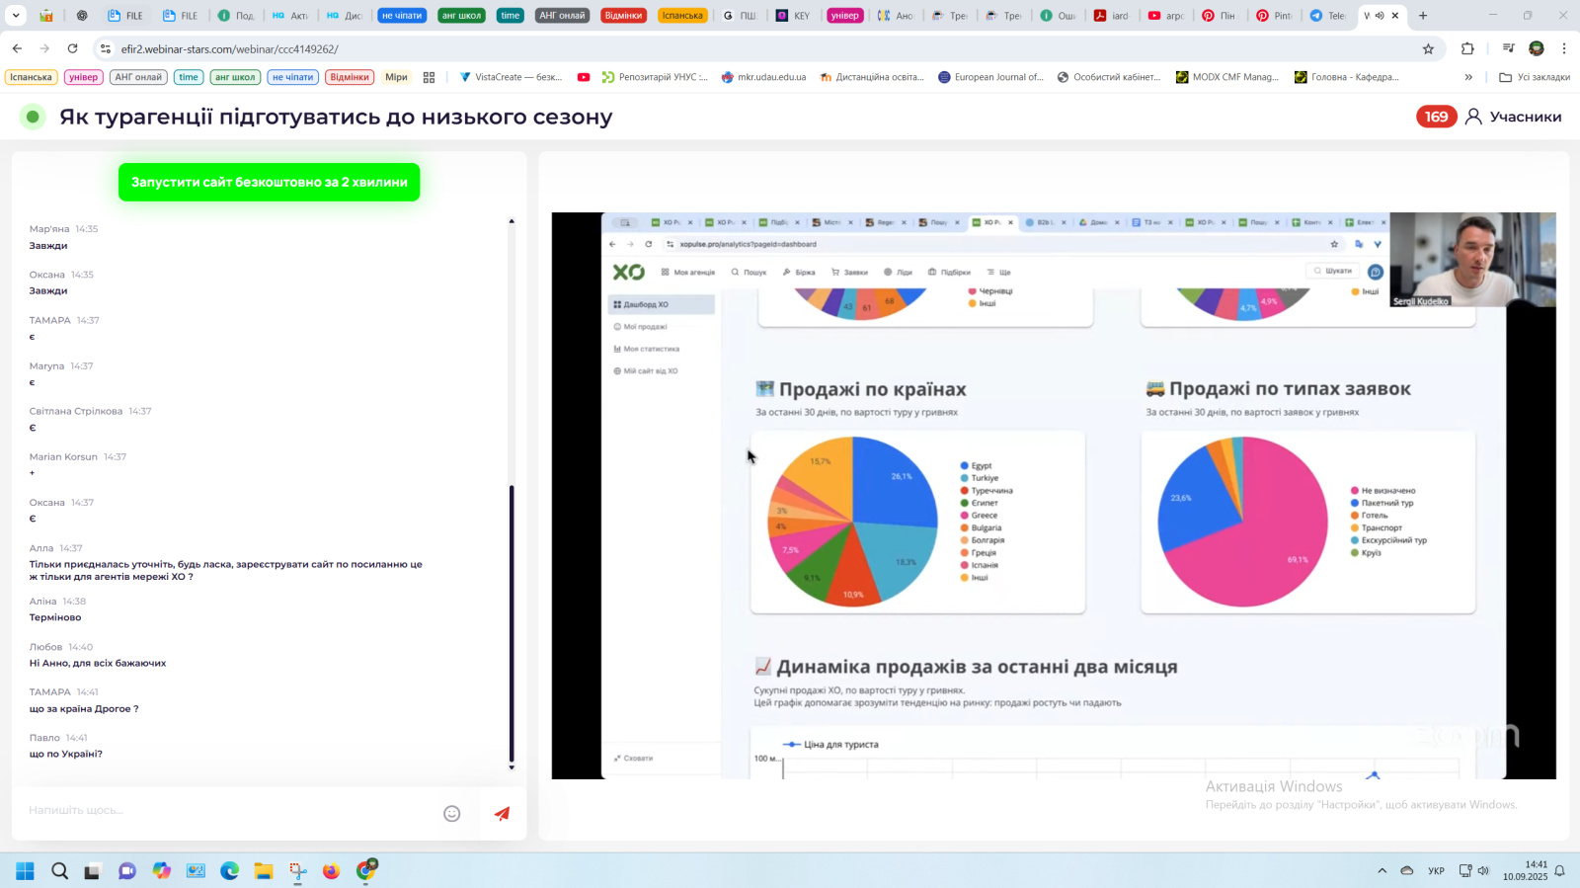Launch Copilot from the taskbar

coord(161,870)
